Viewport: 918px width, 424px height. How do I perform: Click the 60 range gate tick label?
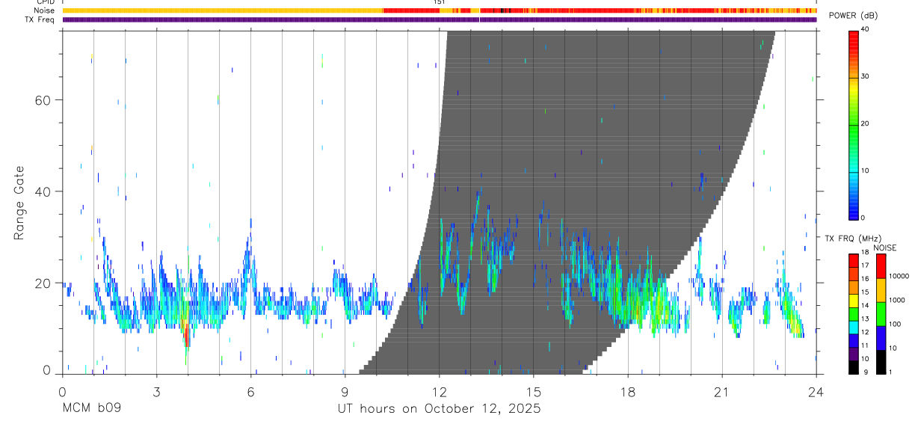[43, 99]
